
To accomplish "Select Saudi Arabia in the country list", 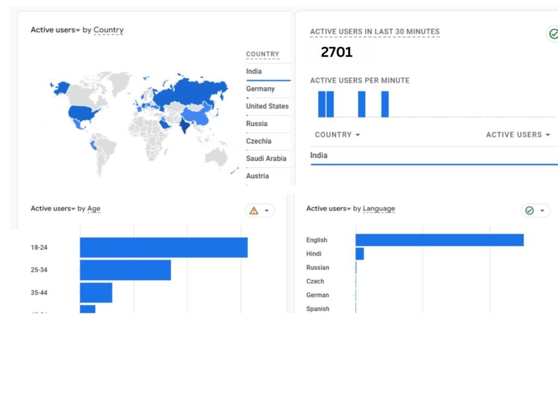I will click(x=265, y=158).
